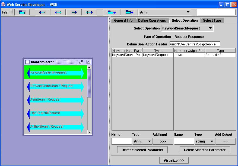238x166 pixels.
Task: Click the SoapAction Header input field
Action: tap(195, 44)
